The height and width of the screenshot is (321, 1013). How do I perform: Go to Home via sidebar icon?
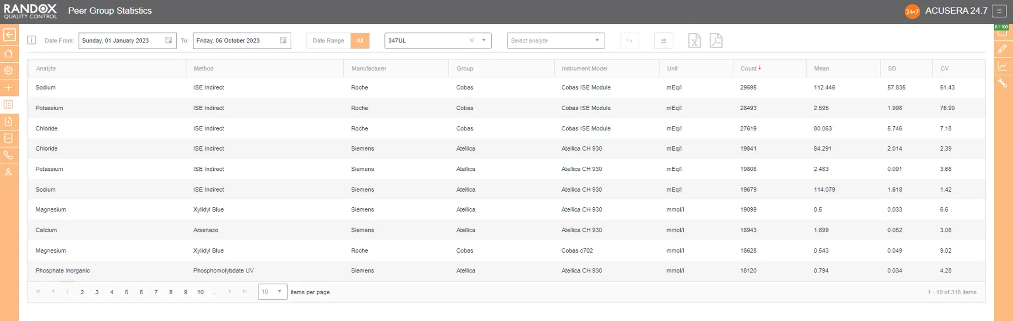(x=9, y=53)
